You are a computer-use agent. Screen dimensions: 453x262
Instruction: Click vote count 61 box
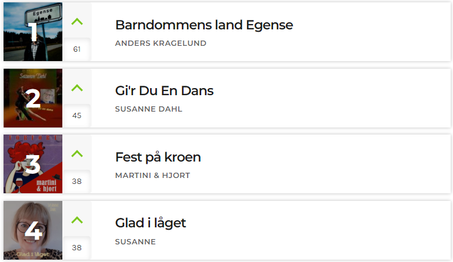coord(77,49)
